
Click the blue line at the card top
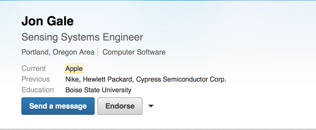point(158,0)
